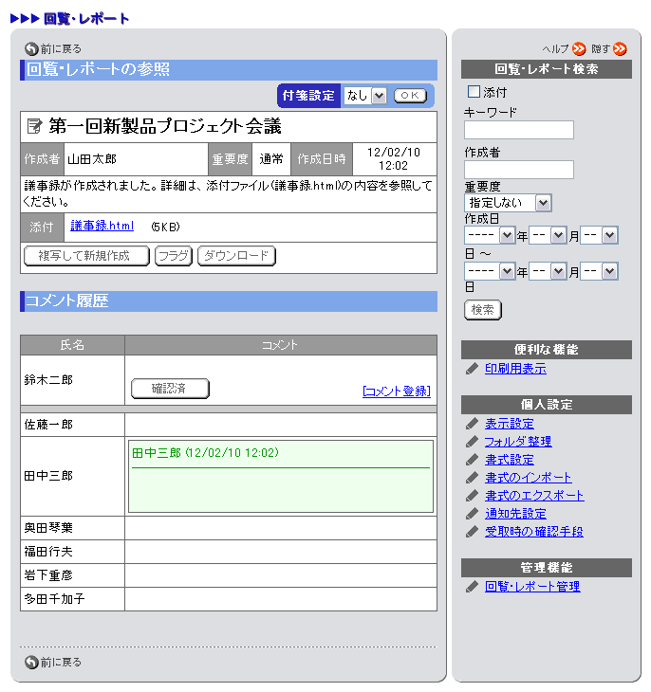
Task: Open the 通知先設定 link
Action: [x=515, y=514]
